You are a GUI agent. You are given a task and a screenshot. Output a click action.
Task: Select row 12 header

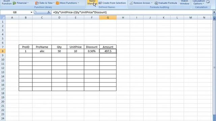point(3,68)
